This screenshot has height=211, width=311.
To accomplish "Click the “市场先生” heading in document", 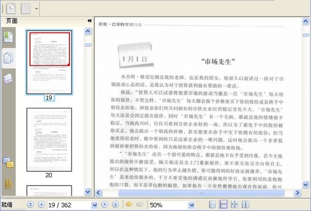I will click(218, 62).
